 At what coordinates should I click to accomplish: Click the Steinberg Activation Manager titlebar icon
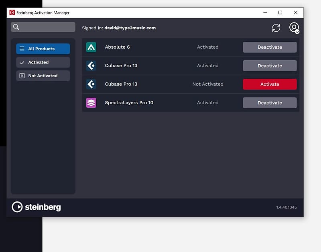tap(13, 12)
